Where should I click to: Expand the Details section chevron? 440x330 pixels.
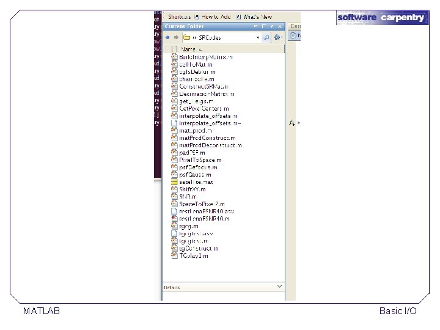[x=279, y=286]
